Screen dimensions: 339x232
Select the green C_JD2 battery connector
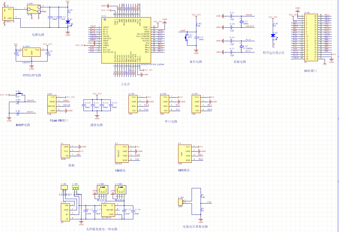[x=76, y=187]
